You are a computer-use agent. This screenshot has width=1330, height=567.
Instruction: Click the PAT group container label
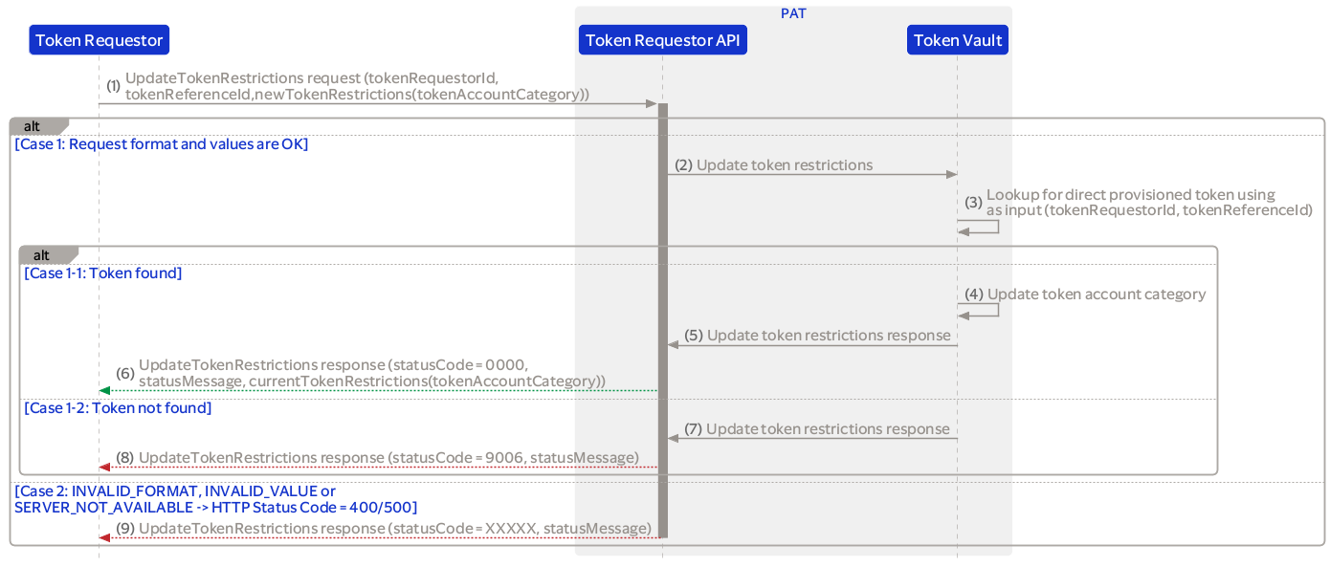coord(792,12)
